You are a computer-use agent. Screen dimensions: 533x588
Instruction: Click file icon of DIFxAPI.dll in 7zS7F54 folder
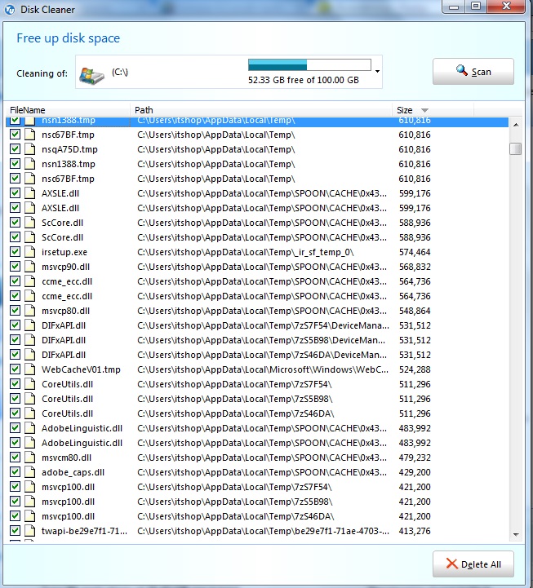[29, 325]
